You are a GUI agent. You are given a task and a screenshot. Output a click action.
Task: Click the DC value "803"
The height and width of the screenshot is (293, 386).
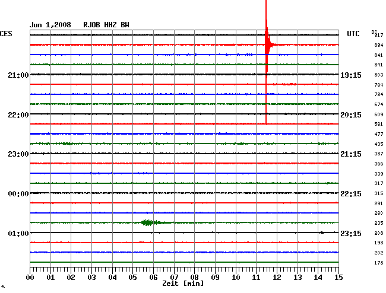[x=379, y=75]
